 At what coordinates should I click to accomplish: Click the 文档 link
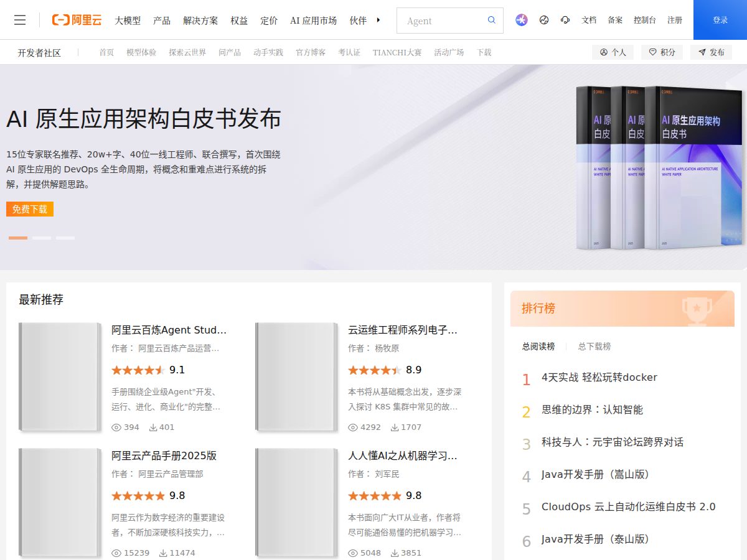(589, 20)
